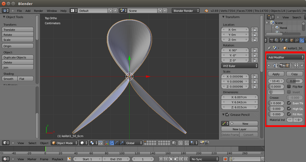Collapse the Object Tools panel

click(x=4, y=17)
